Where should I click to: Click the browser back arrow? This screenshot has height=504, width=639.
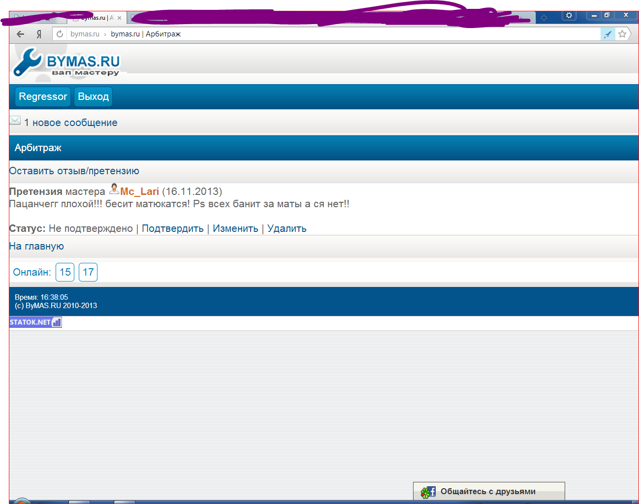coord(20,34)
